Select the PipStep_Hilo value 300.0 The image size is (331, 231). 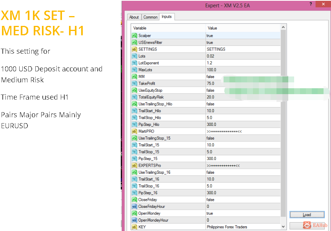[x=243, y=125]
